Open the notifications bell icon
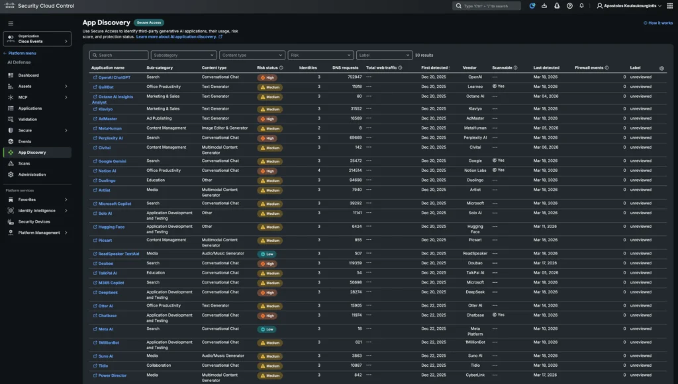 coord(581,6)
